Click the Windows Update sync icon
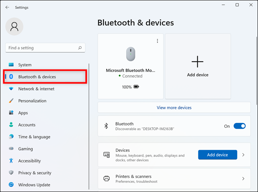258x192 pixels. [11, 185]
